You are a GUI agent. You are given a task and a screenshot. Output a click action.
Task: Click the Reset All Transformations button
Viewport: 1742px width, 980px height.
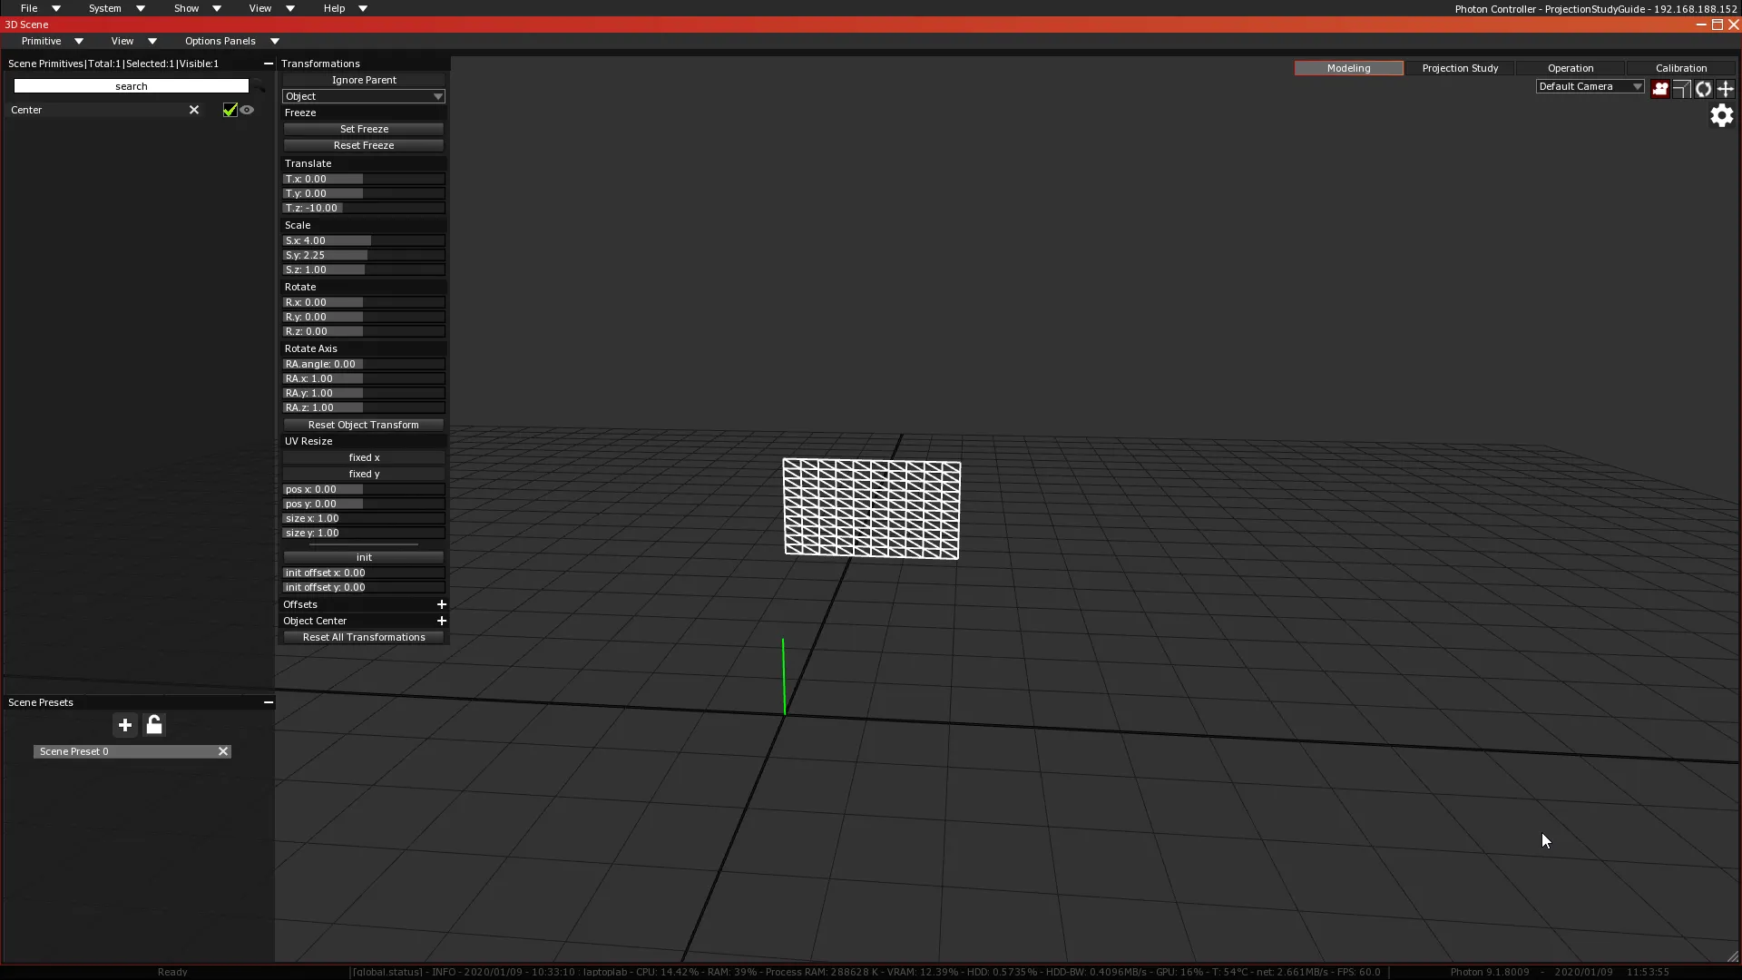tap(364, 637)
